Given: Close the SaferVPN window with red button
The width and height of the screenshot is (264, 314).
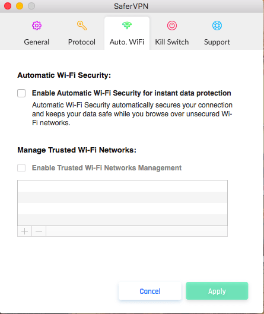Looking at the screenshot, I should (x=8, y=6).
